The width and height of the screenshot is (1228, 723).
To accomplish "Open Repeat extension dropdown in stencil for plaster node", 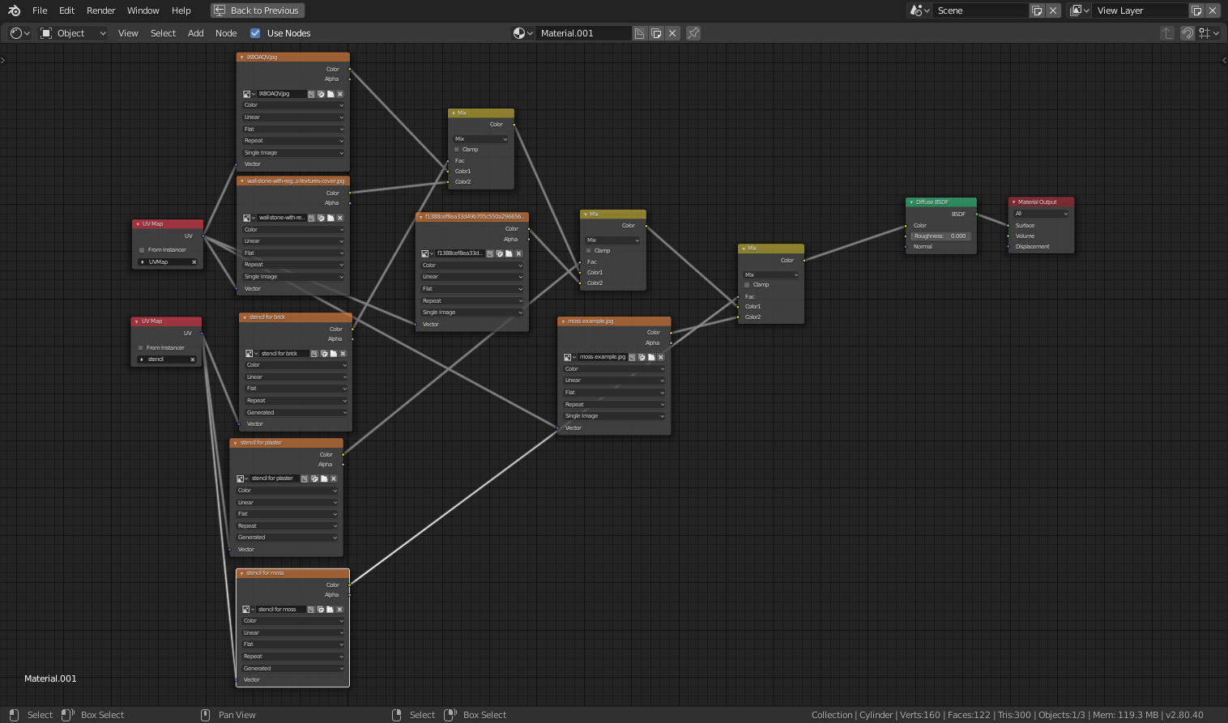I will pos(287,526).
